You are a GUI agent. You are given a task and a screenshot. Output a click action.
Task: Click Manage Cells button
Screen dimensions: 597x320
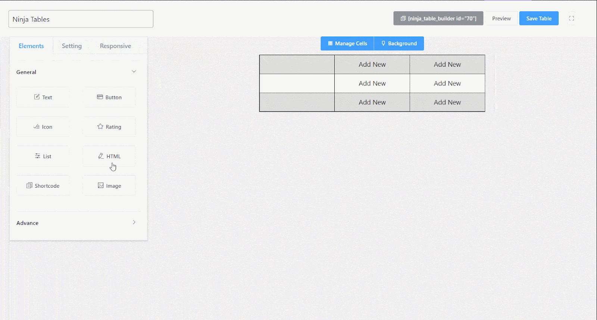click(x=347, y=44)
